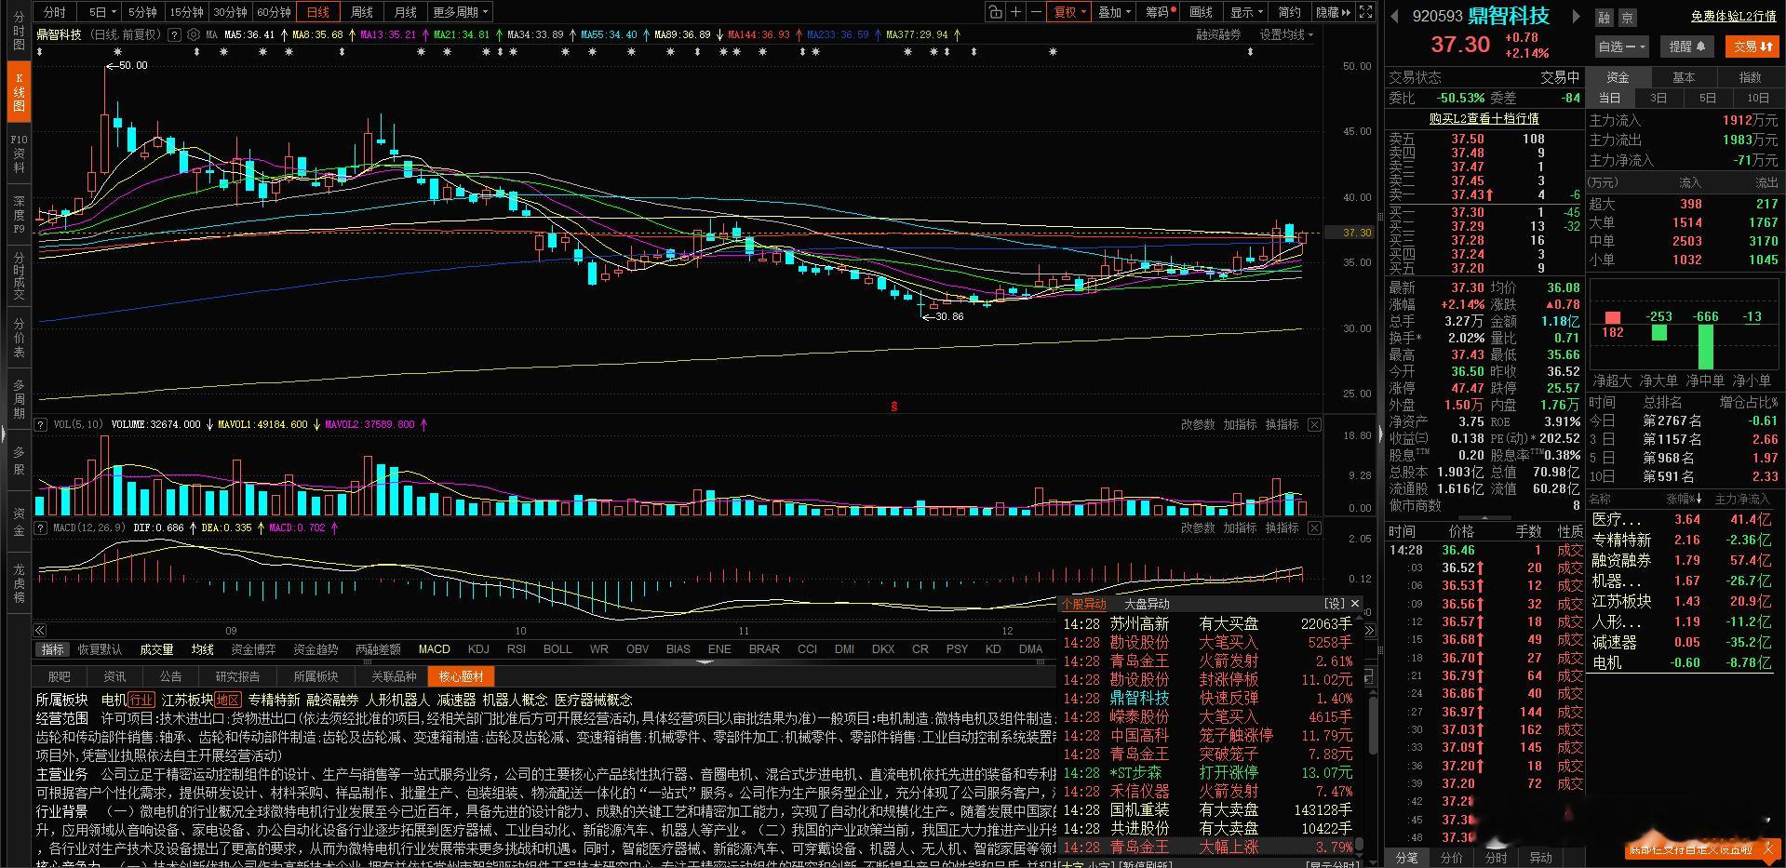The width and height of the screenshot is (1786, 868).
Task: Open 换指标 for the MACD indicator
Action: point(1282,527)
